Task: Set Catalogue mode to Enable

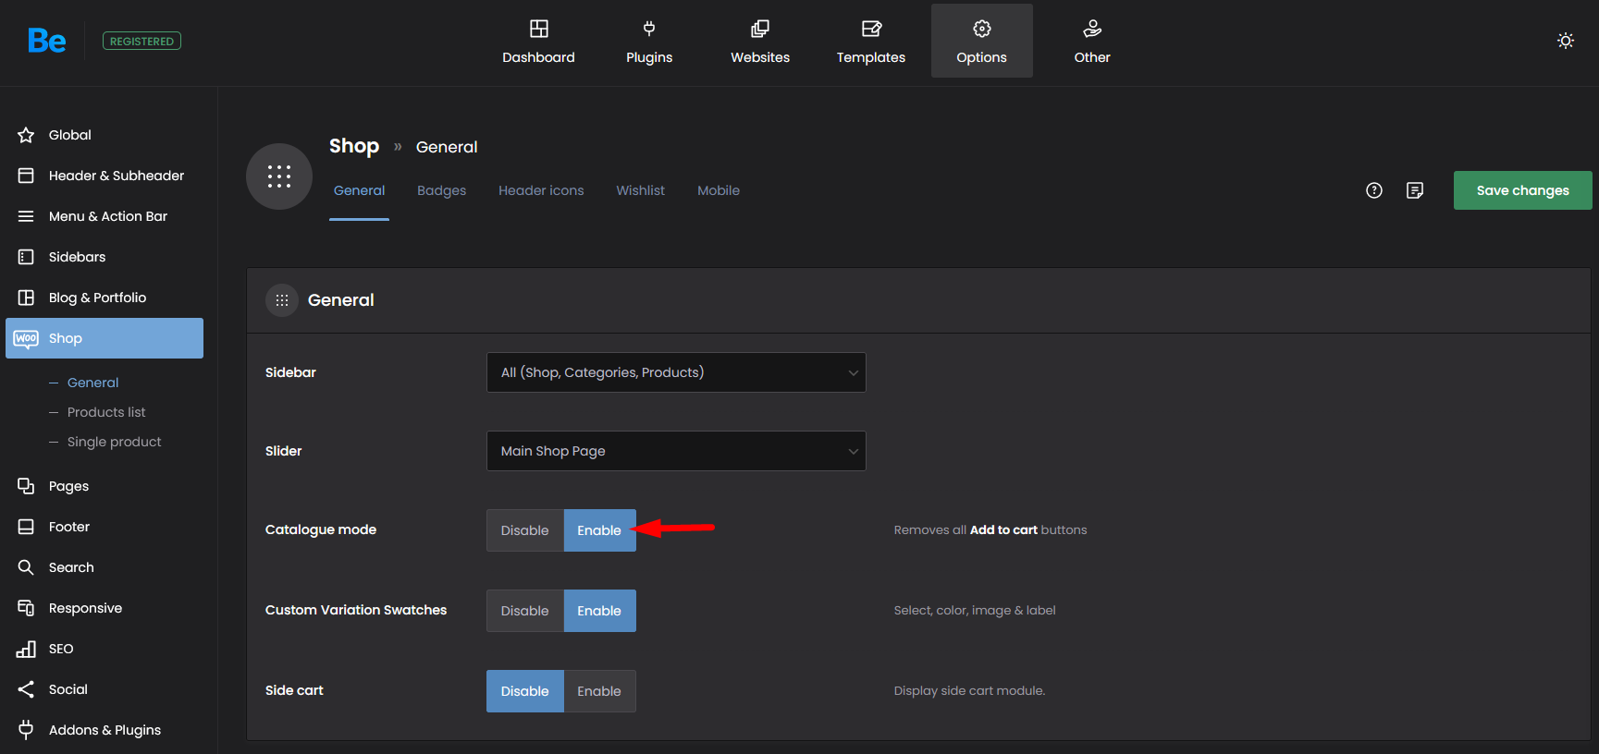Action: [599, 530]
